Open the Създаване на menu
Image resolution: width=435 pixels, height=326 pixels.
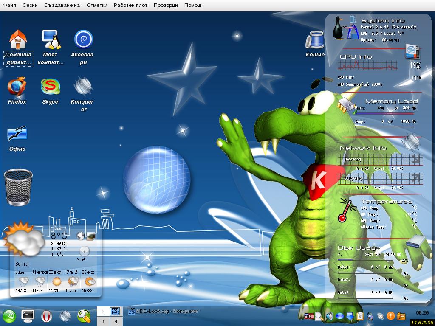pos(62,5)
